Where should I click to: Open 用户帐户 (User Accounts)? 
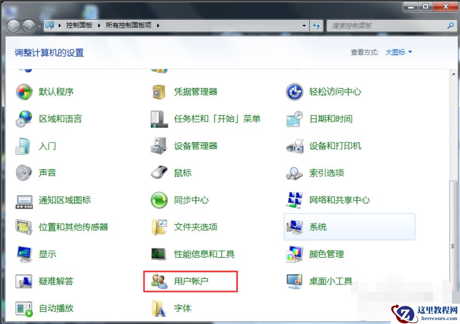[188, 281]
